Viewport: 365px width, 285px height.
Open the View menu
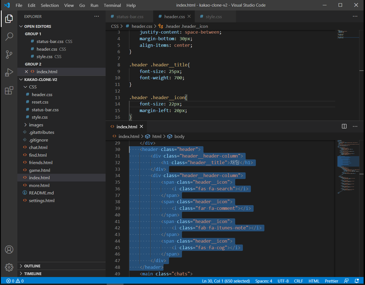[69, 5]
